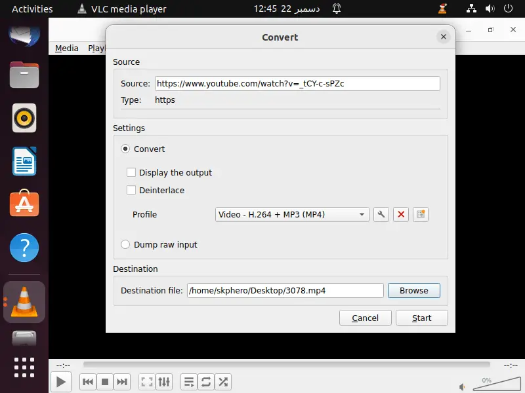525x393 pixels.
Task: Launch Rhythmbox from the dock
Action: point(24,118)
